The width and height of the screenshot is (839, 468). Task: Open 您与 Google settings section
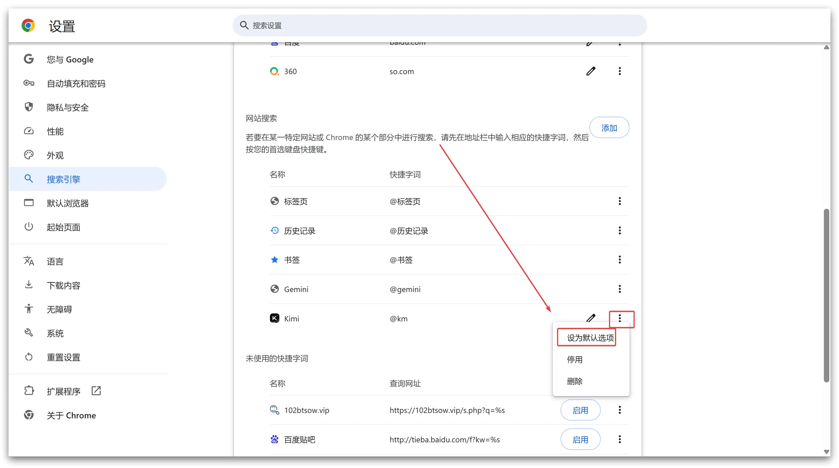[x=88, y=59]
